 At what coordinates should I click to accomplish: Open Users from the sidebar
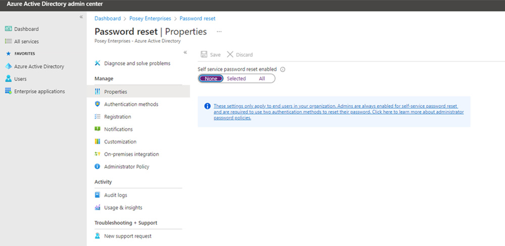coord(20,79)
